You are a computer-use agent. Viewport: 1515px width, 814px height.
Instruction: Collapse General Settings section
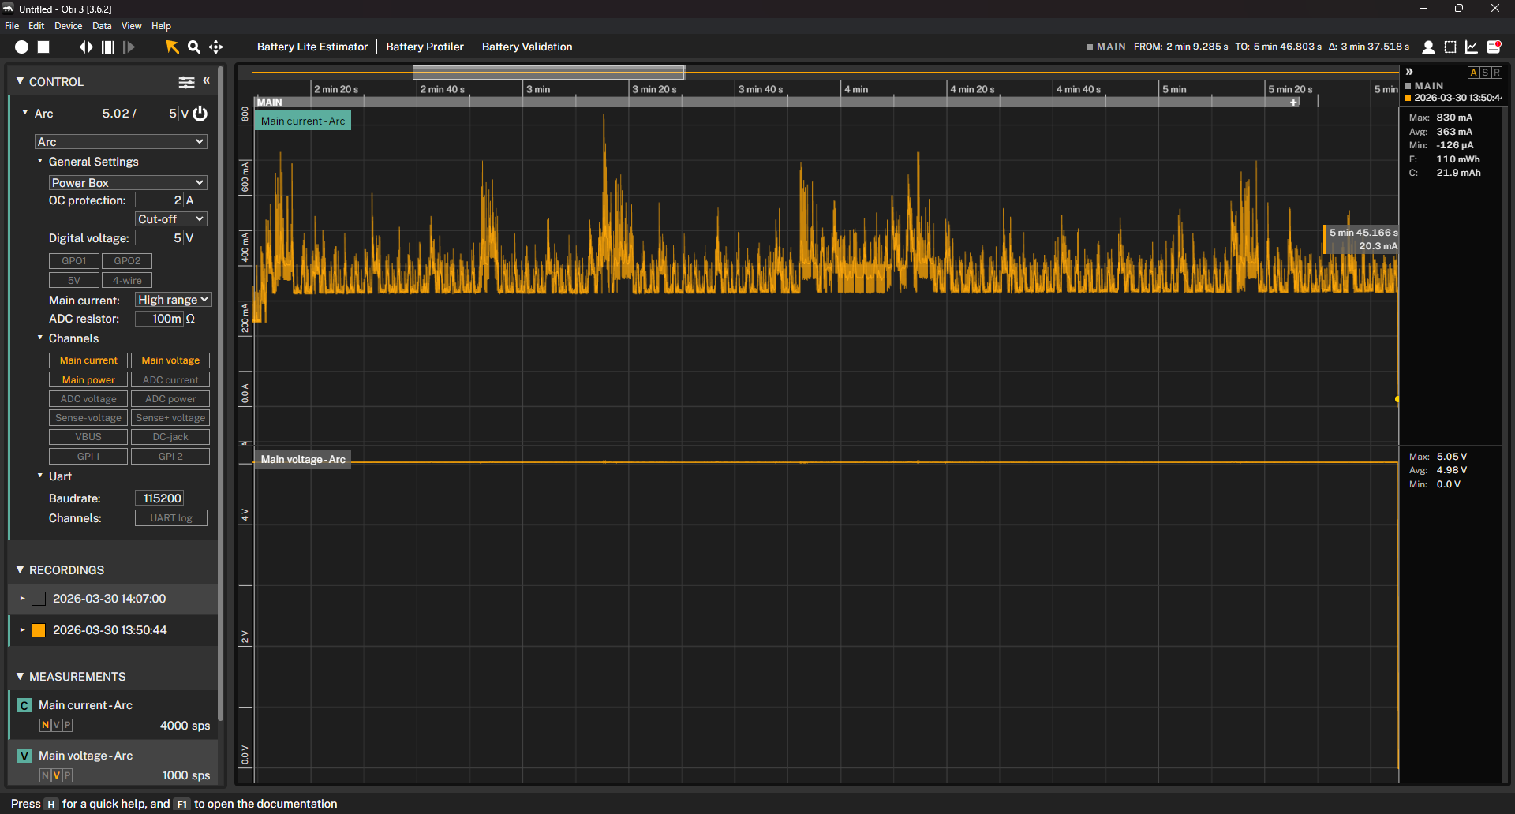40,161
